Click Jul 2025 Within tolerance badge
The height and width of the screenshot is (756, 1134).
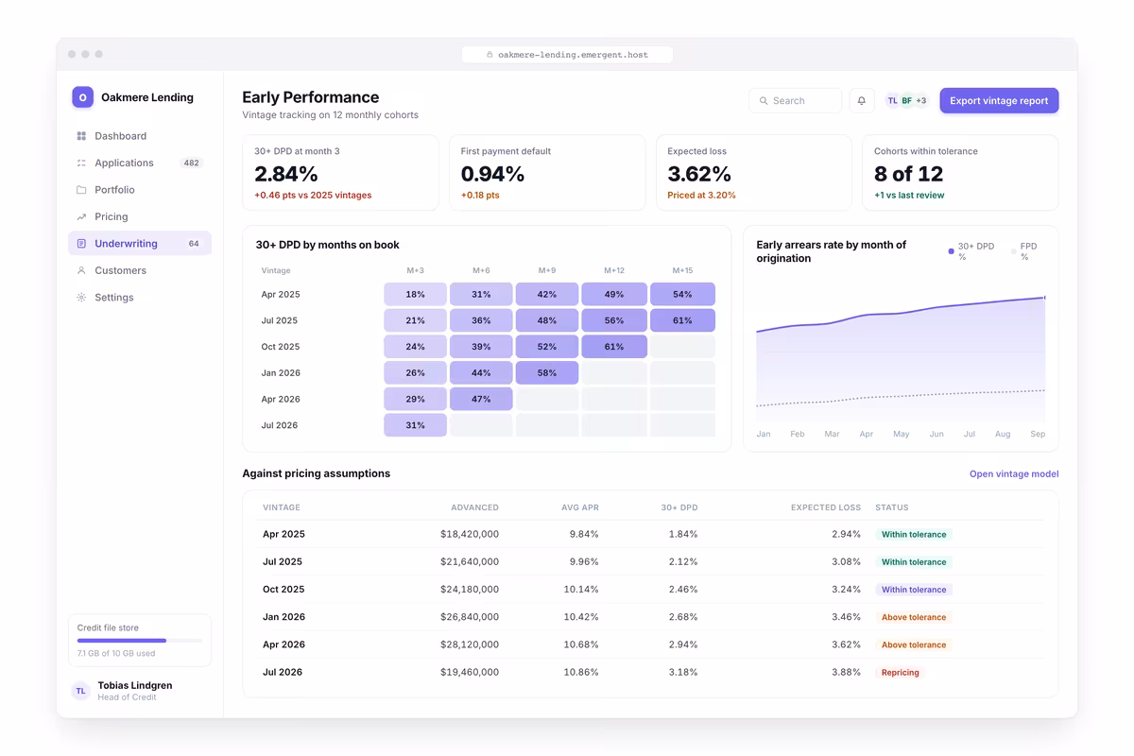[x=914, y=561]
